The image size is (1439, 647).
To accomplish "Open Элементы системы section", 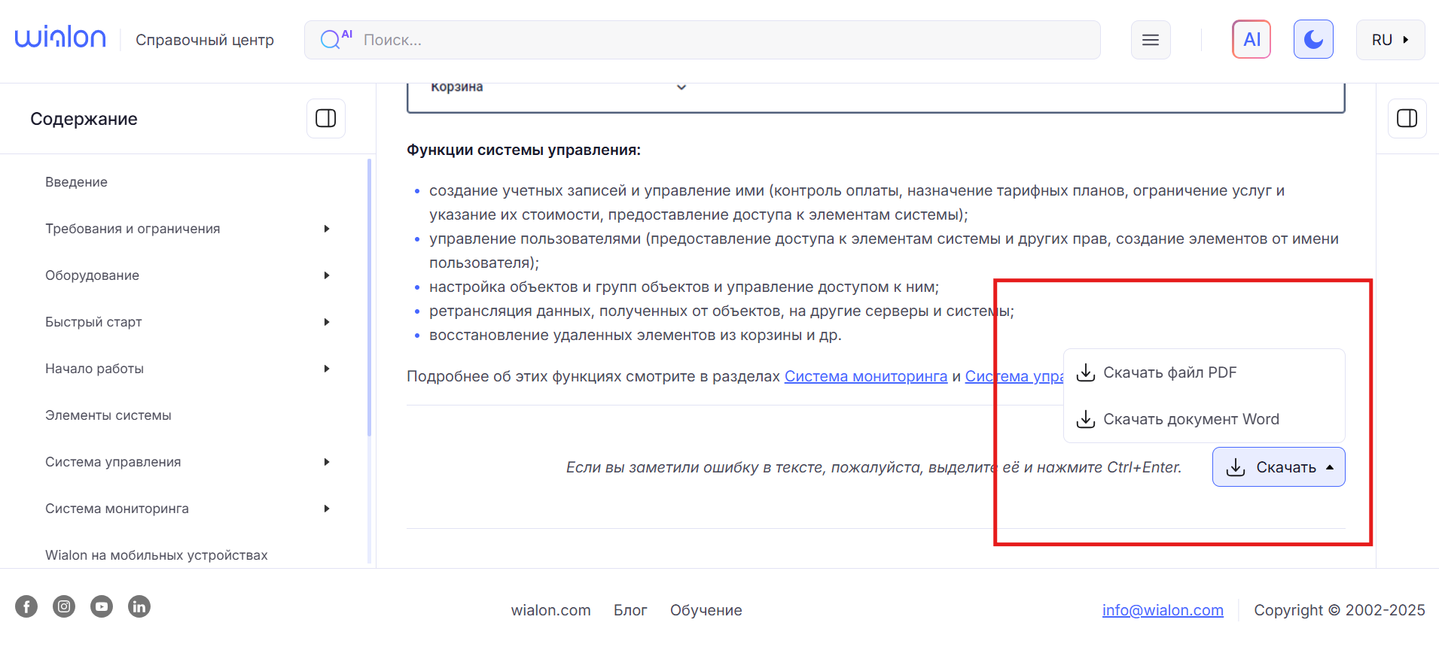I will tap(108, 415).
